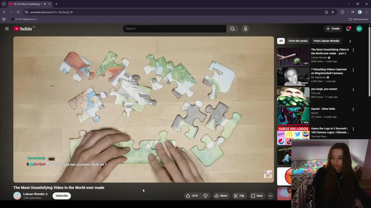371x208 pixels.
Task: Show more filter chips with arrow
Action: pyautogui.click(x=350, y=41)
